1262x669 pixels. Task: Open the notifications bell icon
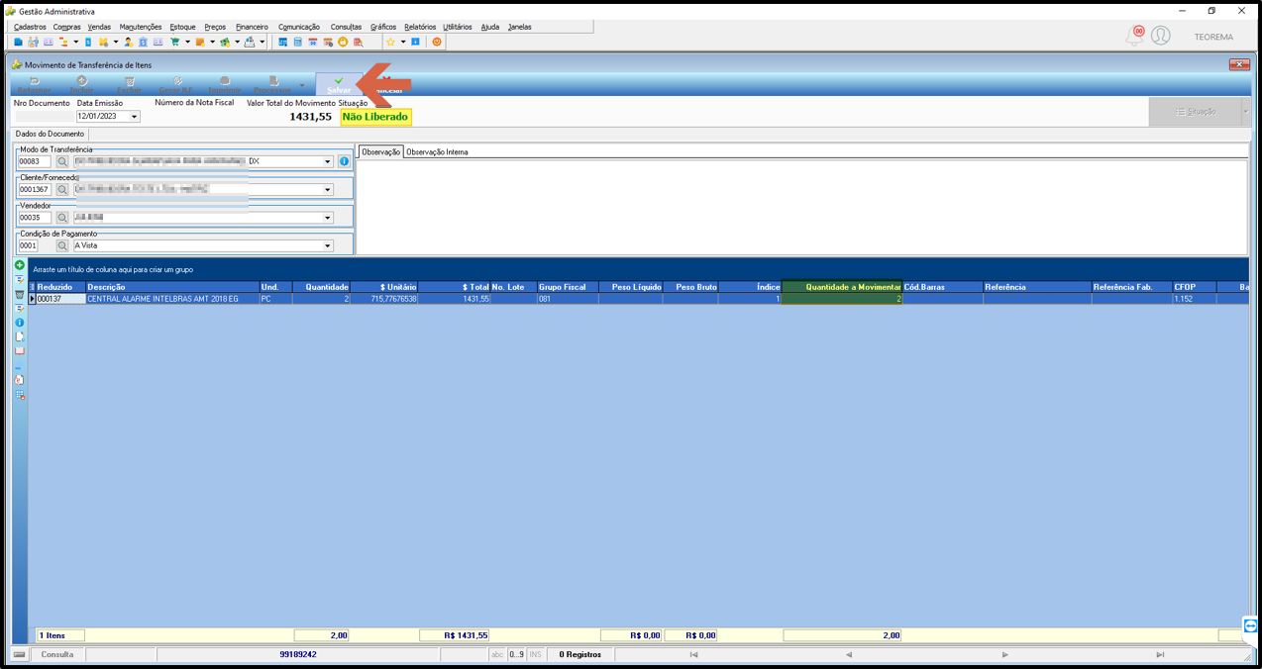click(1134, 37)
